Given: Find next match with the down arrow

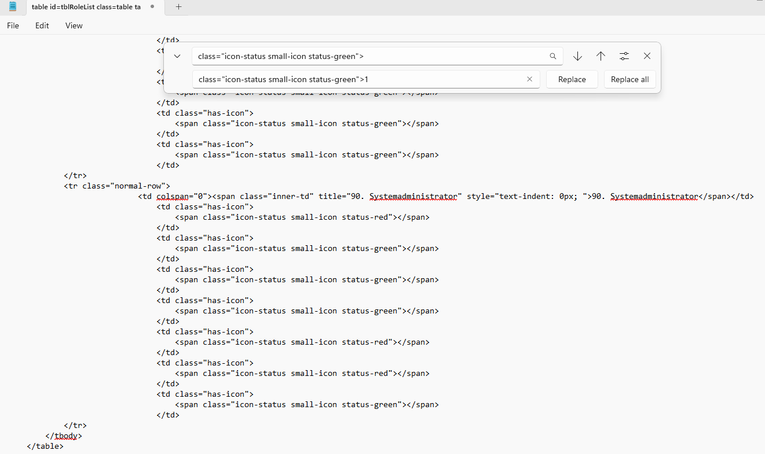Looking at the screenshot, I should click(x=577, y=56).
